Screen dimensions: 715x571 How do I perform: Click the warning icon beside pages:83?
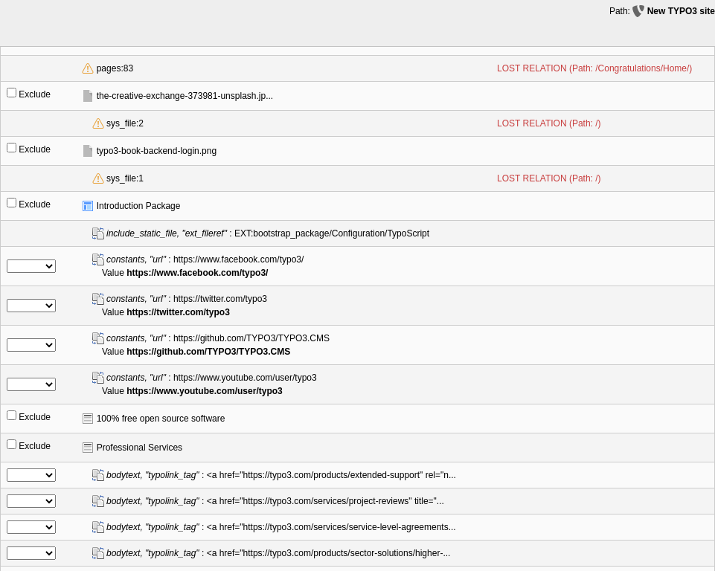click(x=88, y=68)
